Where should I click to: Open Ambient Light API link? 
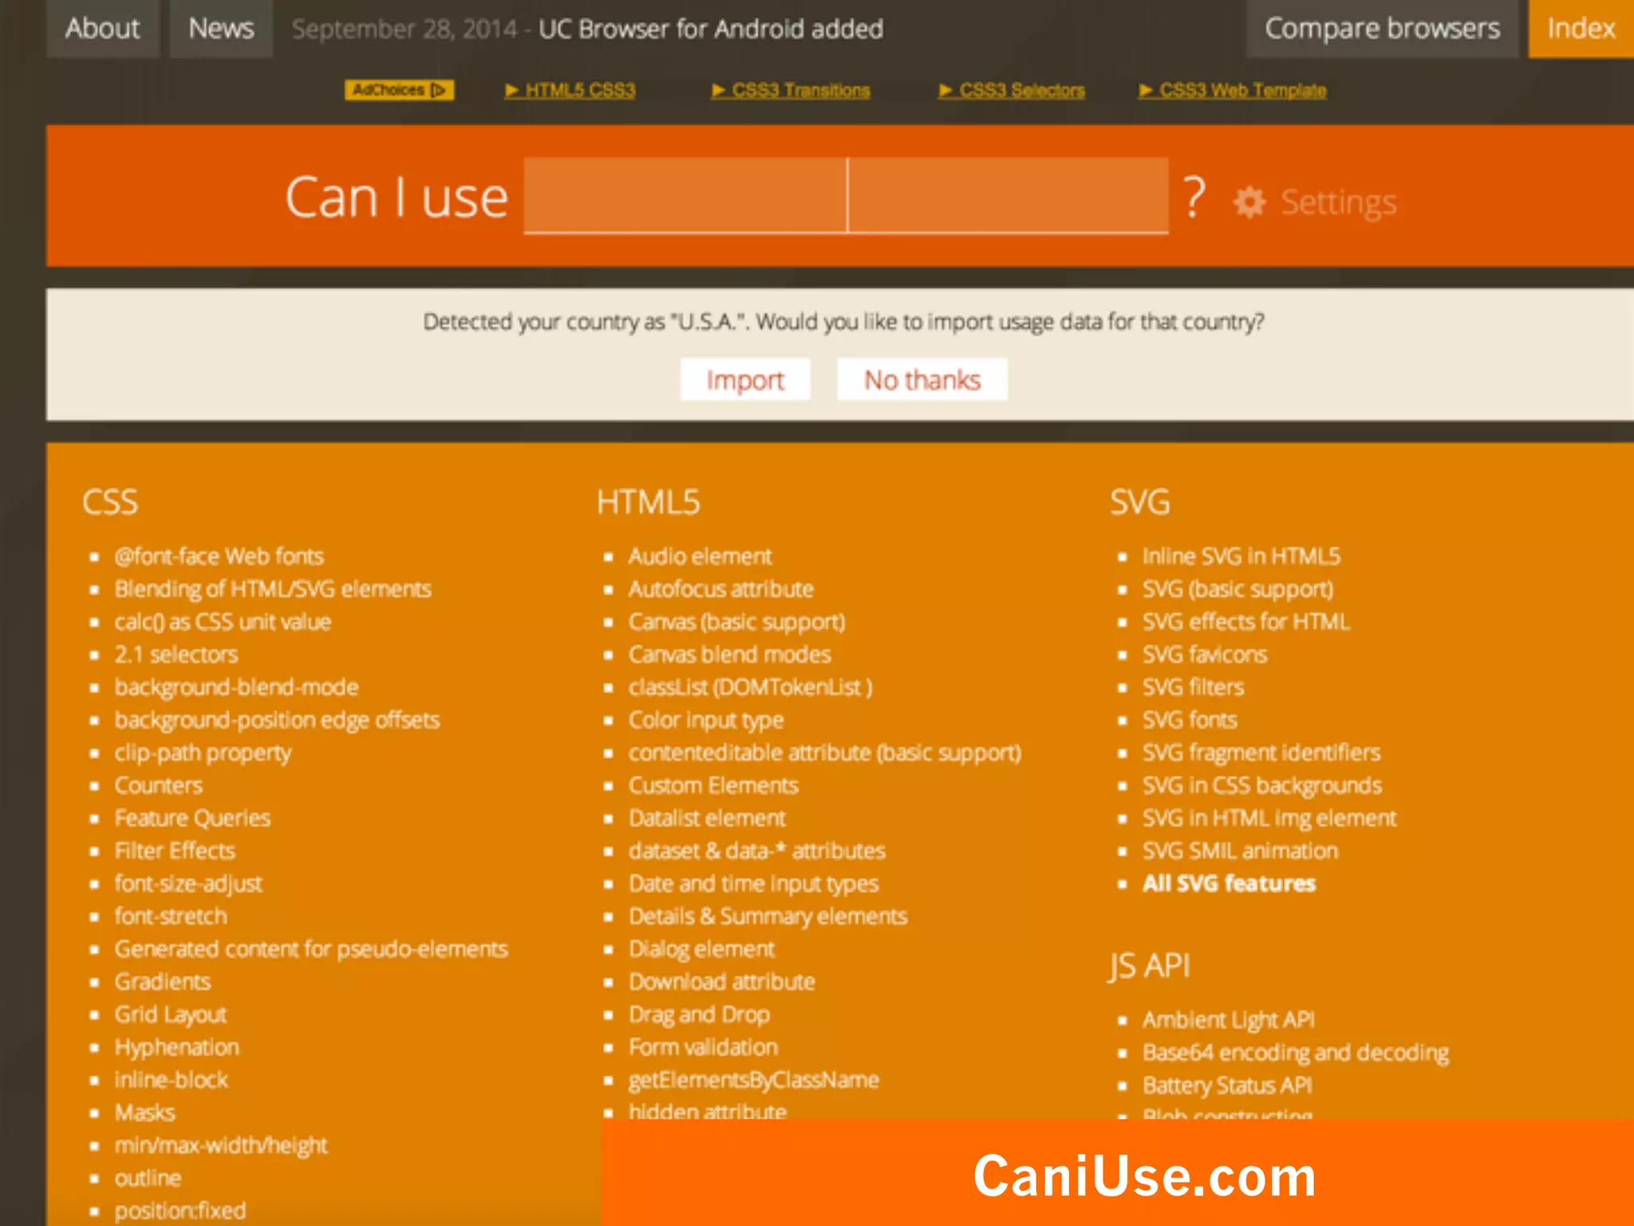(1228, 1020)
